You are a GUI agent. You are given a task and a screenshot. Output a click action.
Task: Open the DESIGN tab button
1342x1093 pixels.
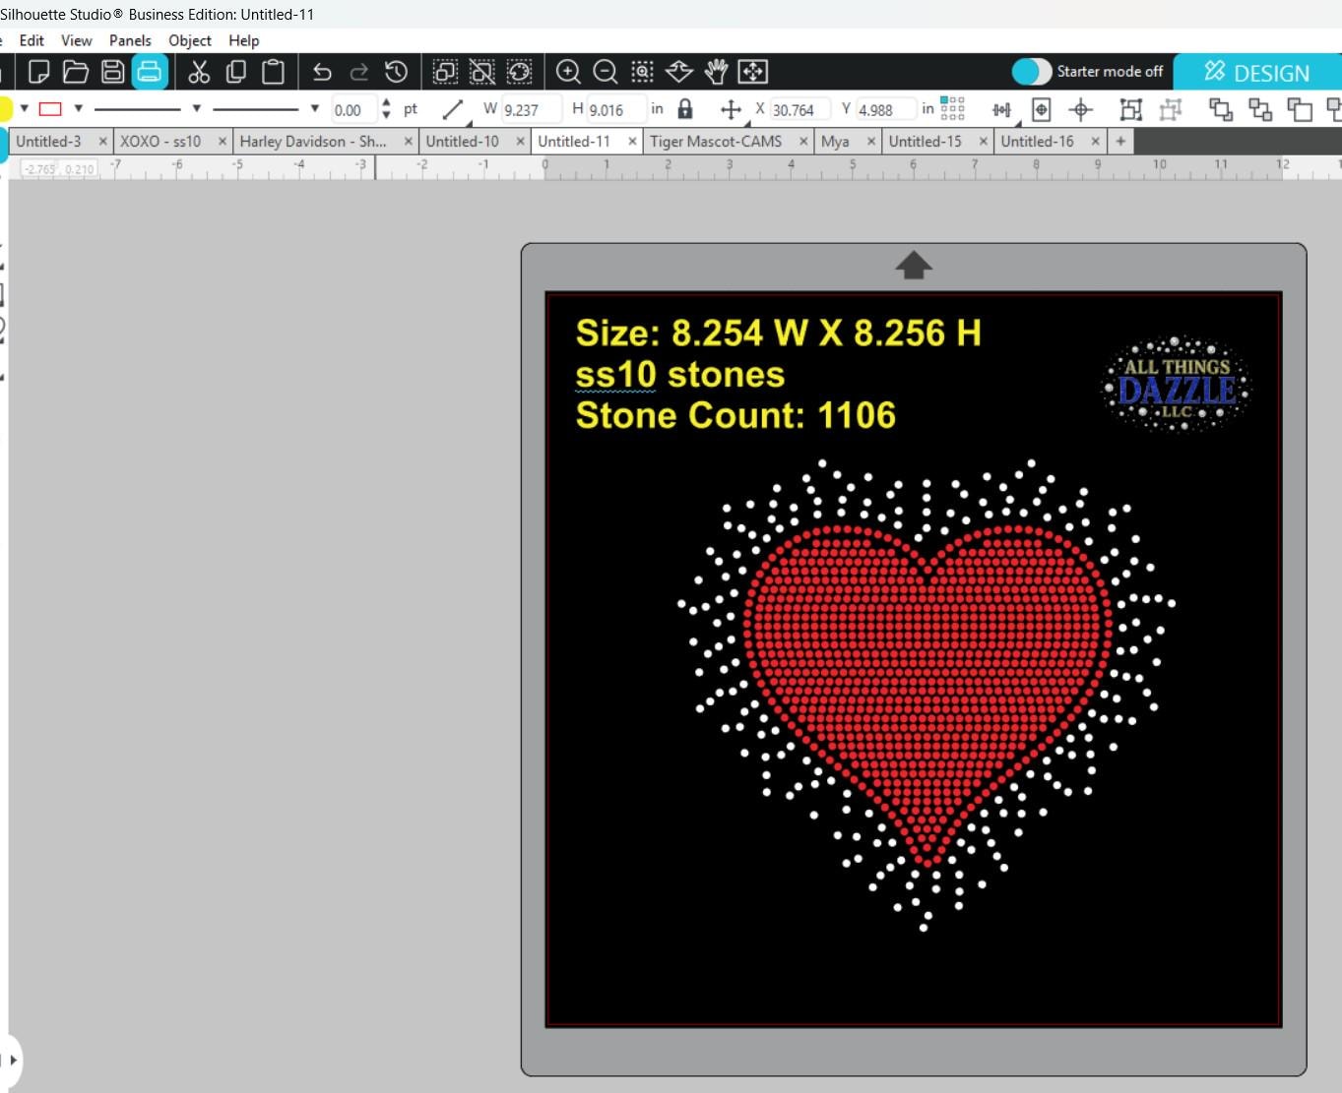click(x=1257, y=73)
